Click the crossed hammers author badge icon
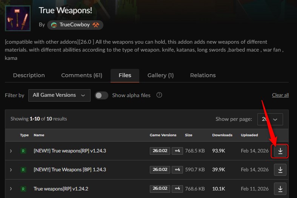This screenshot has height=198, width=297. [x=96, y=25]
